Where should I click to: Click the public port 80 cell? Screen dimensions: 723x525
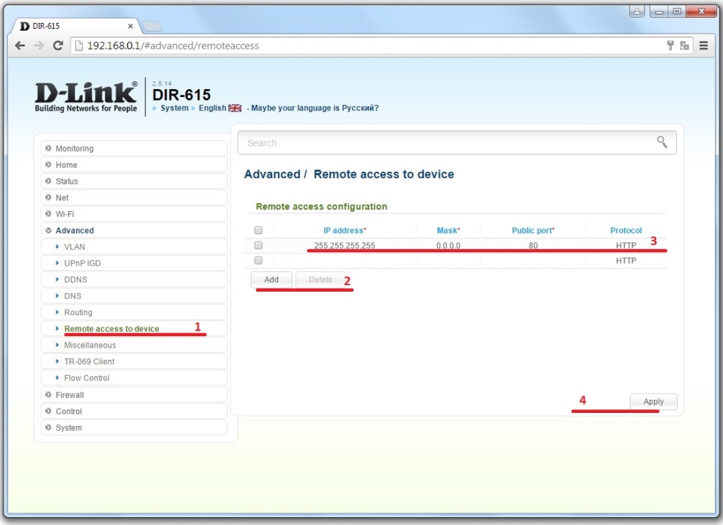coord(533,246)
